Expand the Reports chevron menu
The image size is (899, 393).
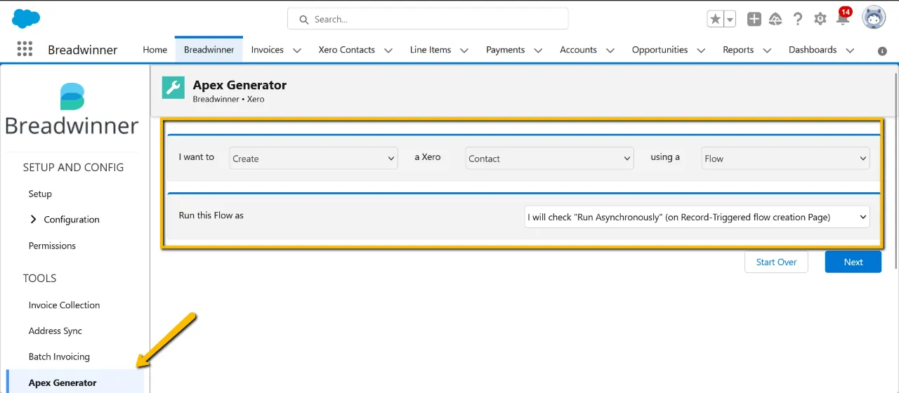(767, 51)
